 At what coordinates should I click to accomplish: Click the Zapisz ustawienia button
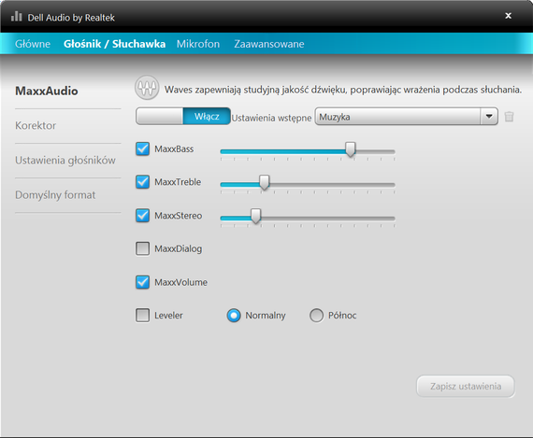(x=466, y=386)
